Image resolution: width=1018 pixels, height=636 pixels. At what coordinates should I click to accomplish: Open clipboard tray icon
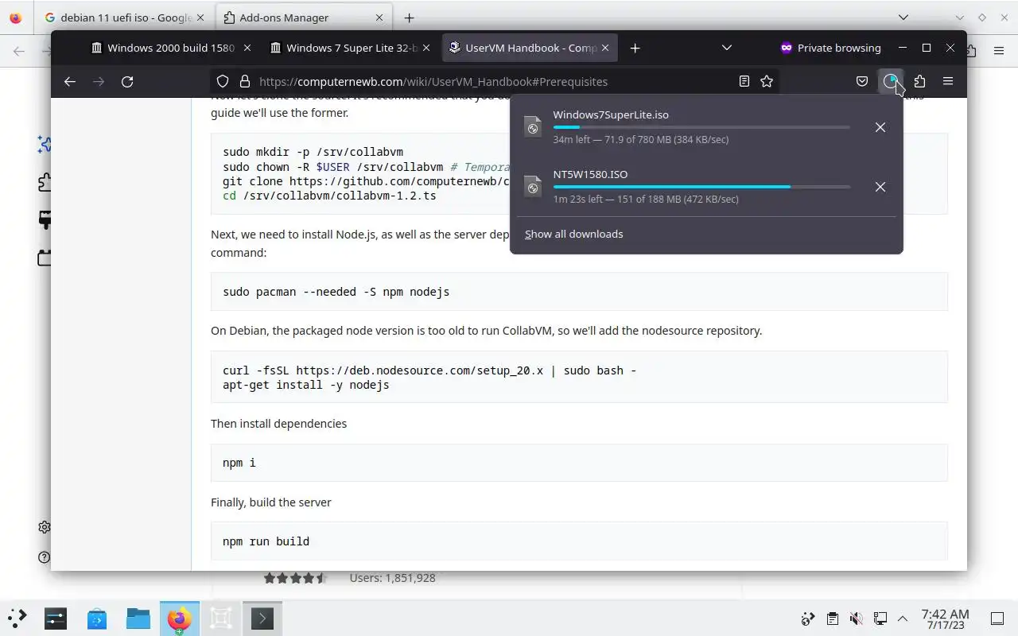(x=832, y=619)
